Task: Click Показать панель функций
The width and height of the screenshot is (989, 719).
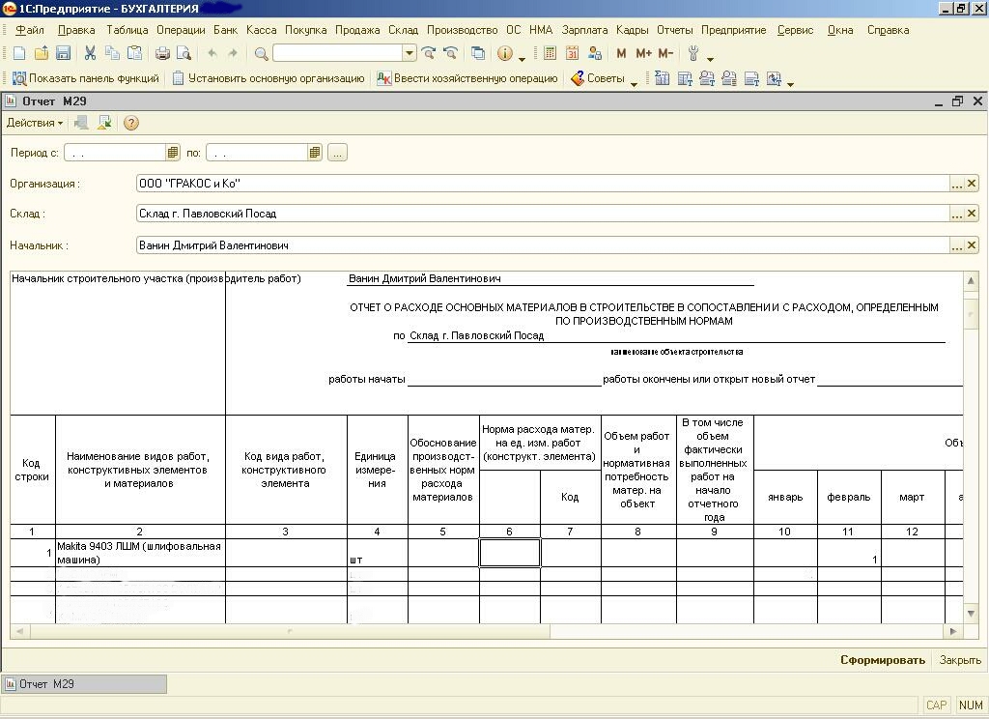Action: pyautogui.click(x=86, y=78)
